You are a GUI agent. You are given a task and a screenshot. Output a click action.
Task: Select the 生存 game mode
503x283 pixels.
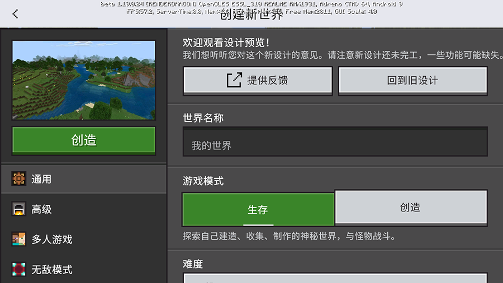click(x=258, y=209)
